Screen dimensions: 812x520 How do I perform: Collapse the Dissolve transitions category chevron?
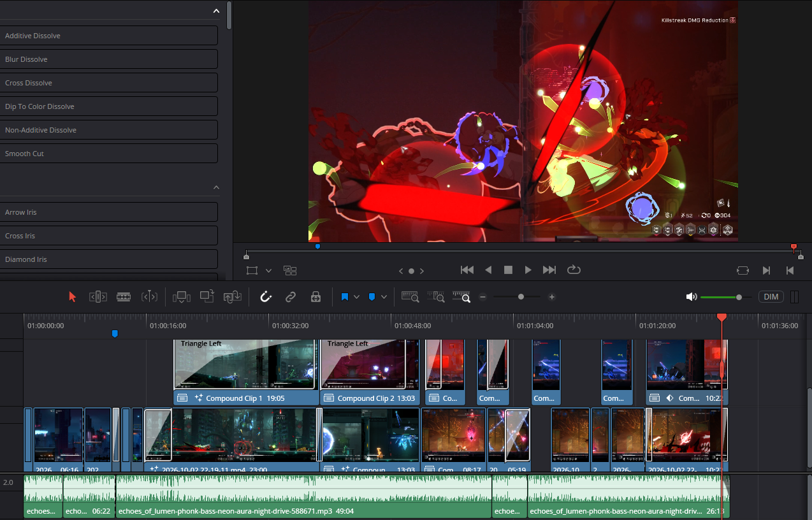216,11
